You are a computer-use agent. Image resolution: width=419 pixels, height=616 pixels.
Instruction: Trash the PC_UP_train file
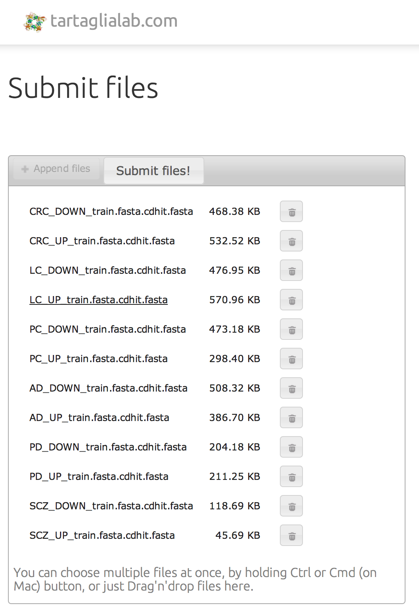coord(291,359)
